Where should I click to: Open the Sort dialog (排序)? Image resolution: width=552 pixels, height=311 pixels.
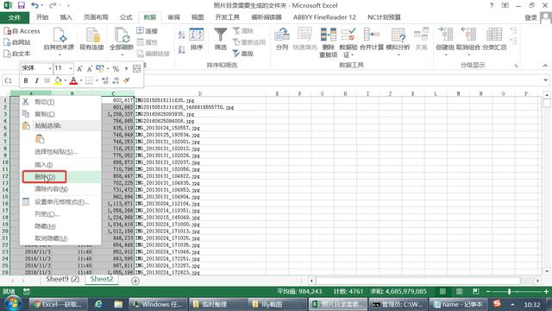point(197,39)
